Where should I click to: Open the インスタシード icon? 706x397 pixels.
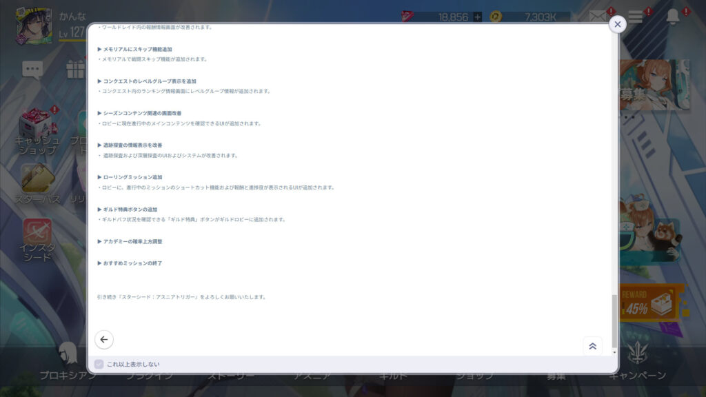37,238
